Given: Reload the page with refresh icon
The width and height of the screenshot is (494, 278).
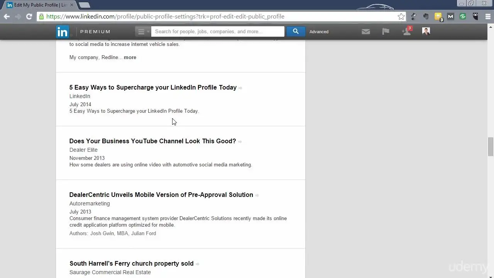Looking at the screenshot, I should pos(29,16).
